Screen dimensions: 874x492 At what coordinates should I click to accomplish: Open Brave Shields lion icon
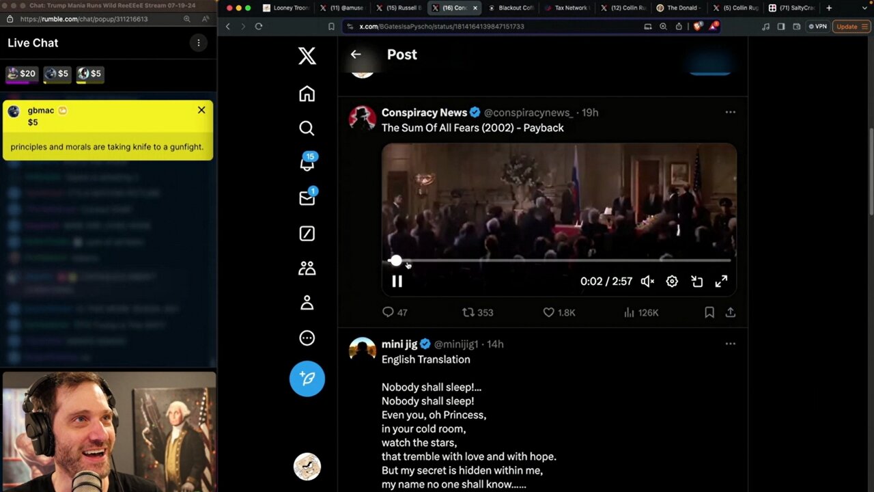(697, 27)
